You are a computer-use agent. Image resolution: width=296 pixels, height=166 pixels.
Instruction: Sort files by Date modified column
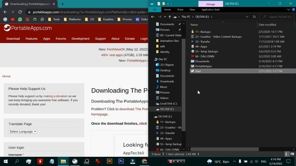coord(267,24)
